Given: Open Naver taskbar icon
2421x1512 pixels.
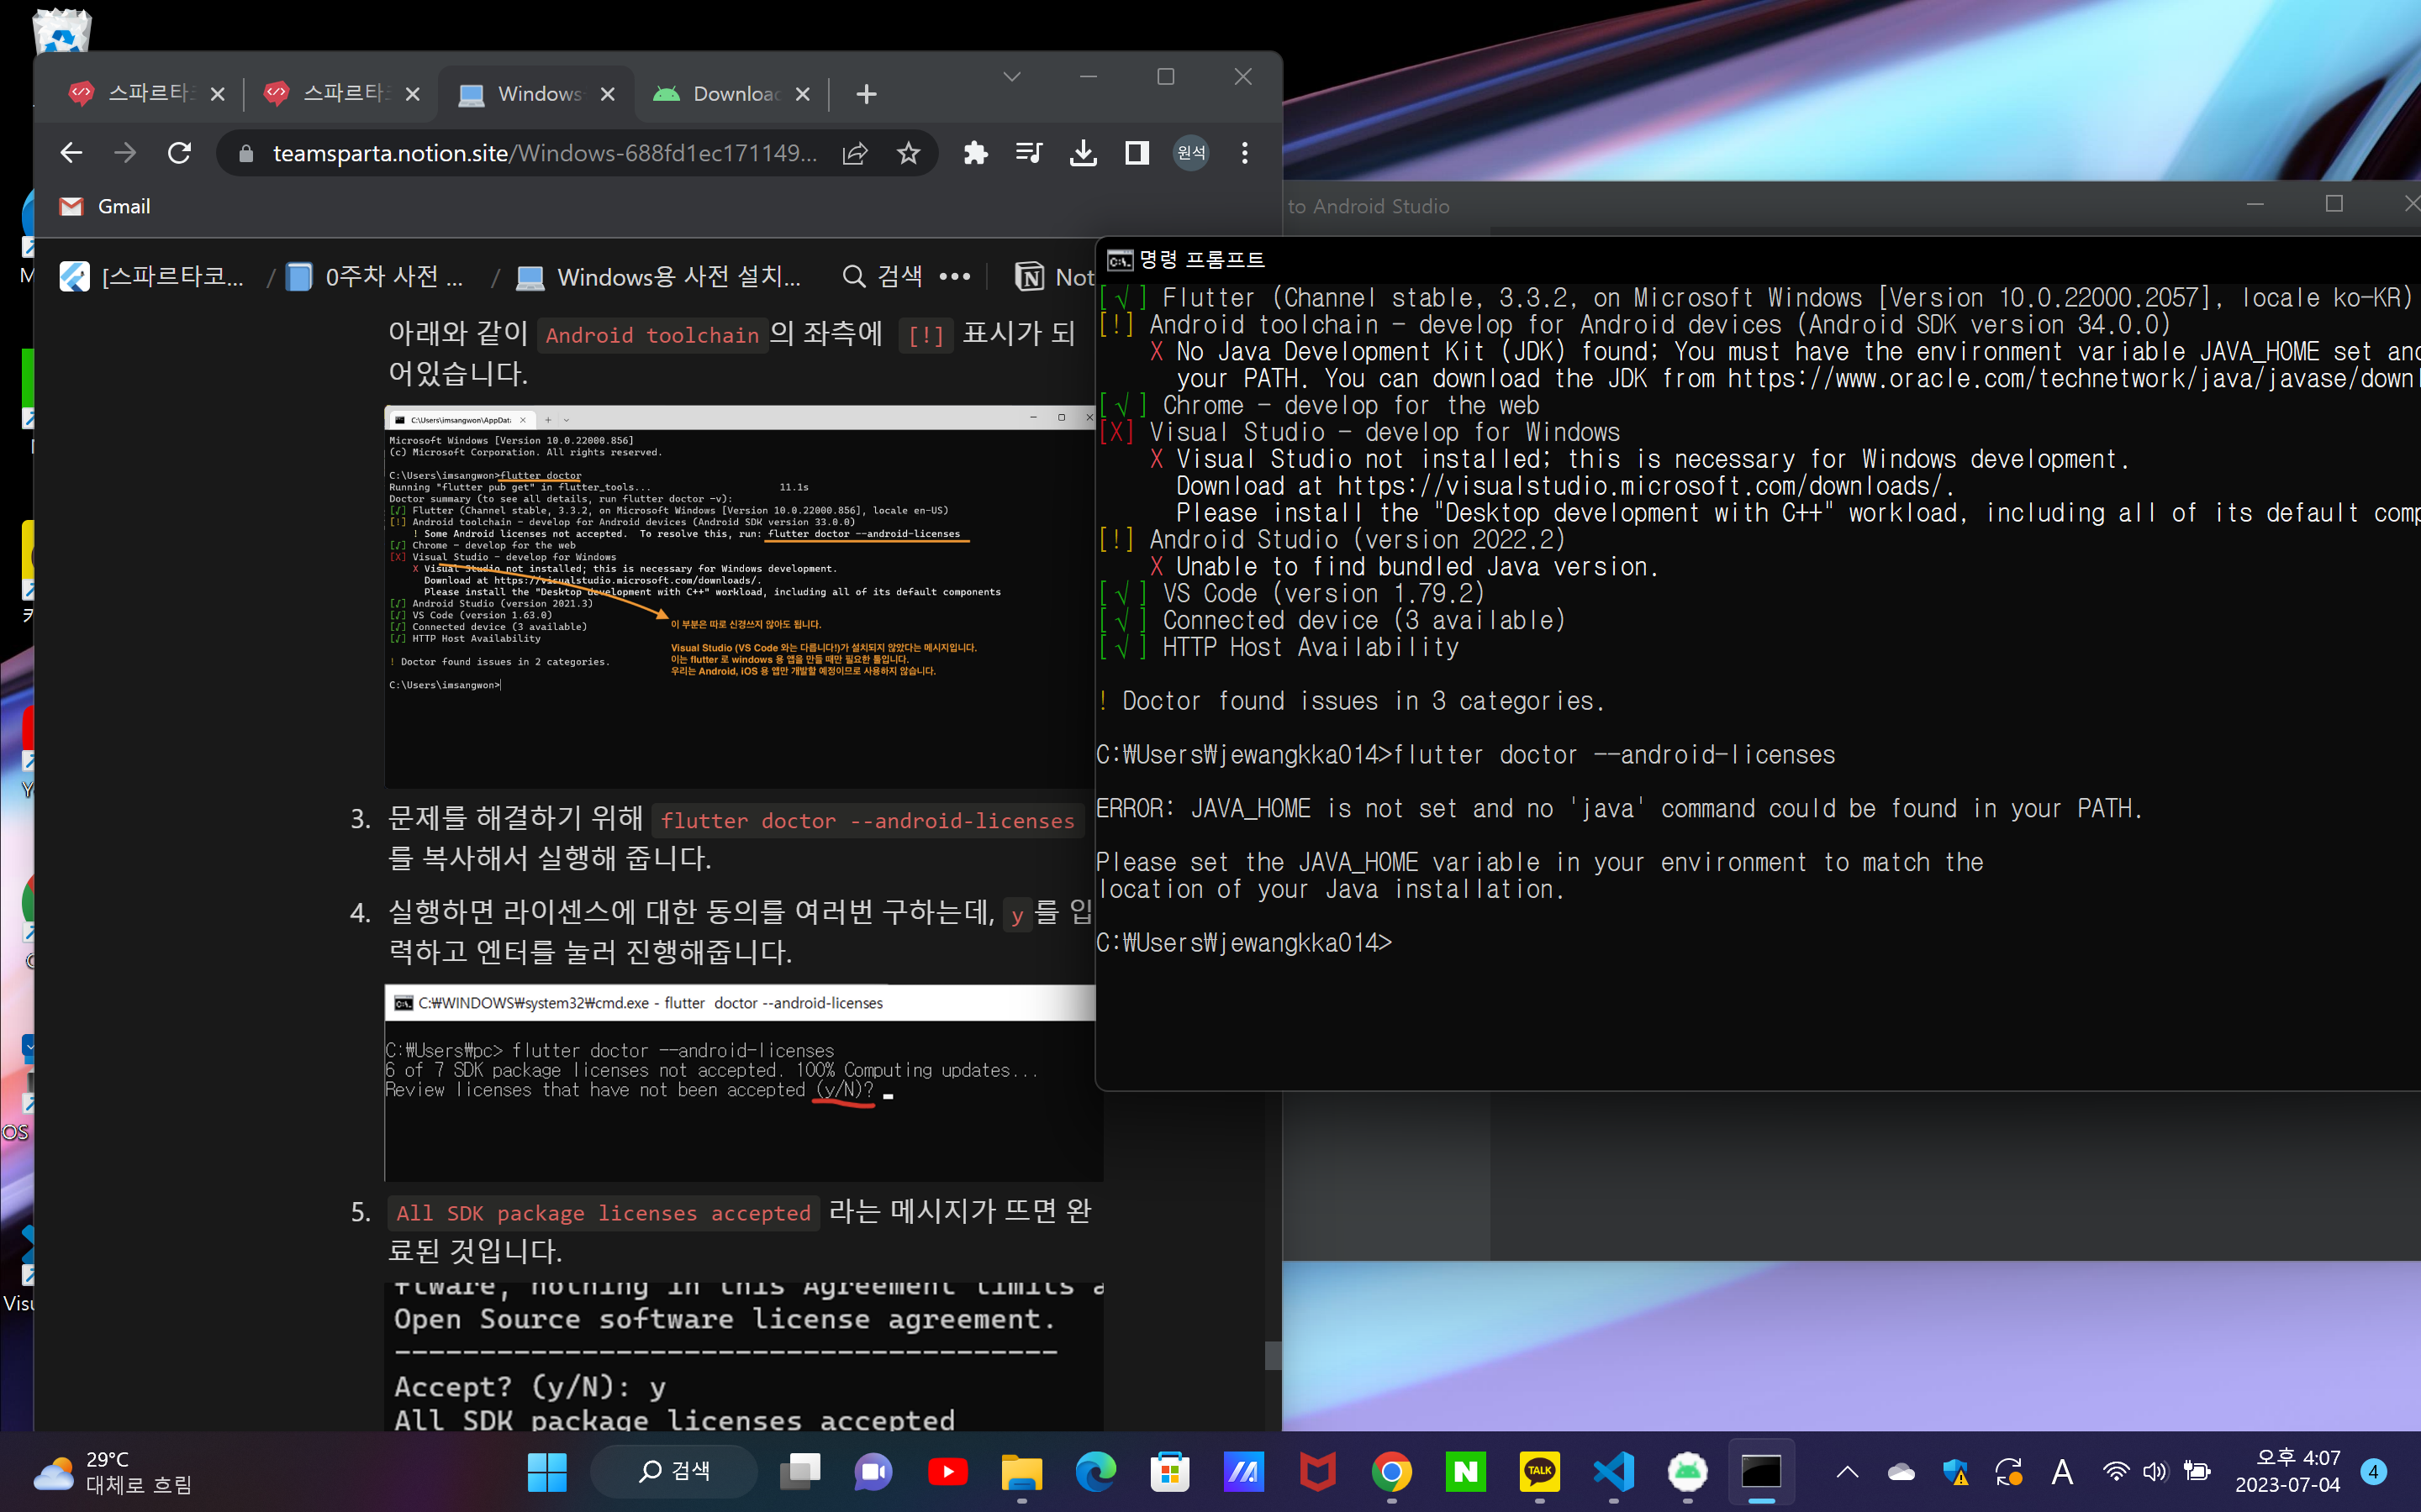Looking at the screenshot, I should click(1465, 1472).
